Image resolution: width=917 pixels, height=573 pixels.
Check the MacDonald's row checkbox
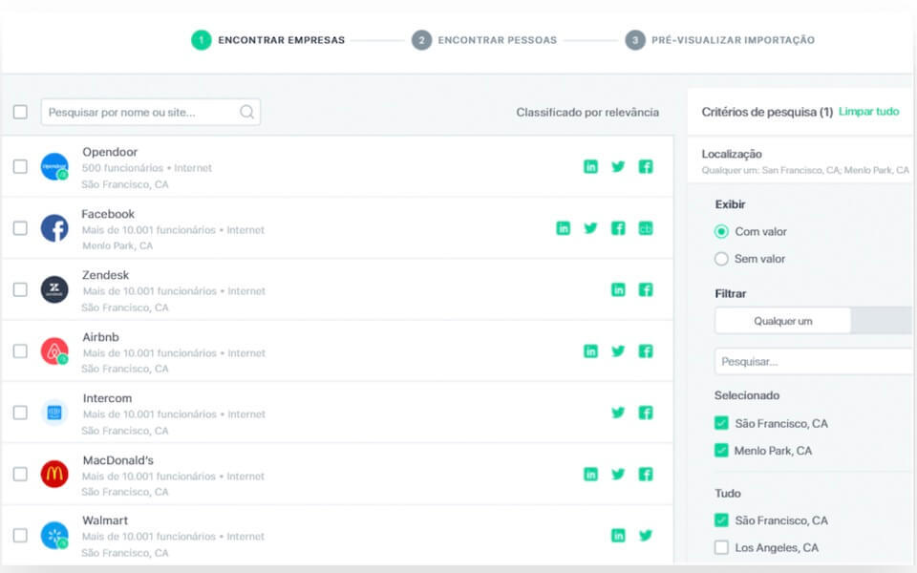[20, 474]
